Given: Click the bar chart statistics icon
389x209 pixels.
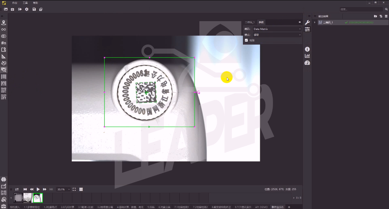Looking at the screenshot, I should coord(307,56).
